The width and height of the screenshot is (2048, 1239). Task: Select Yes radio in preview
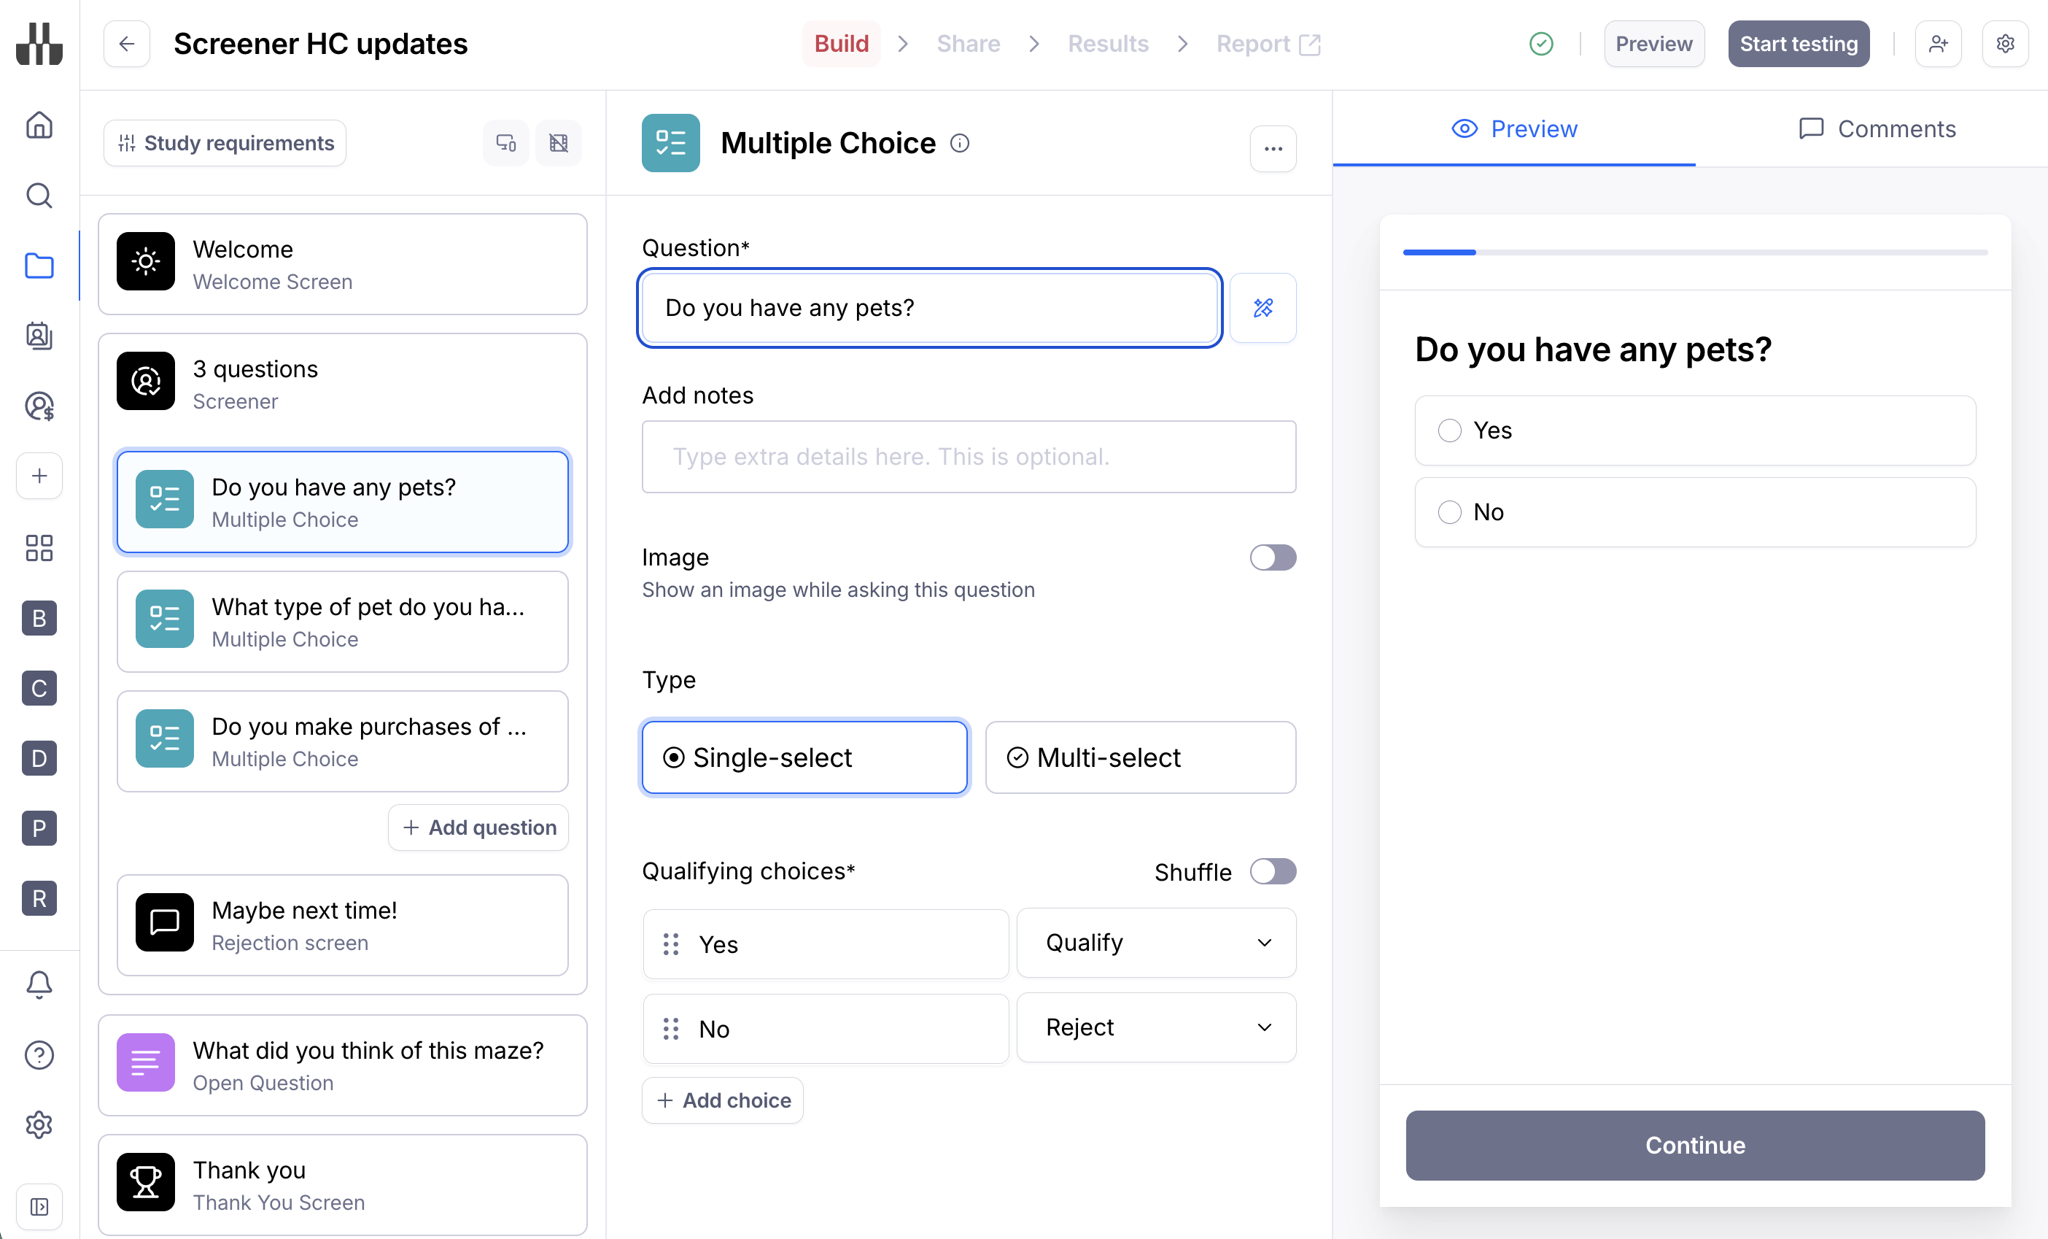[1448, 430]
